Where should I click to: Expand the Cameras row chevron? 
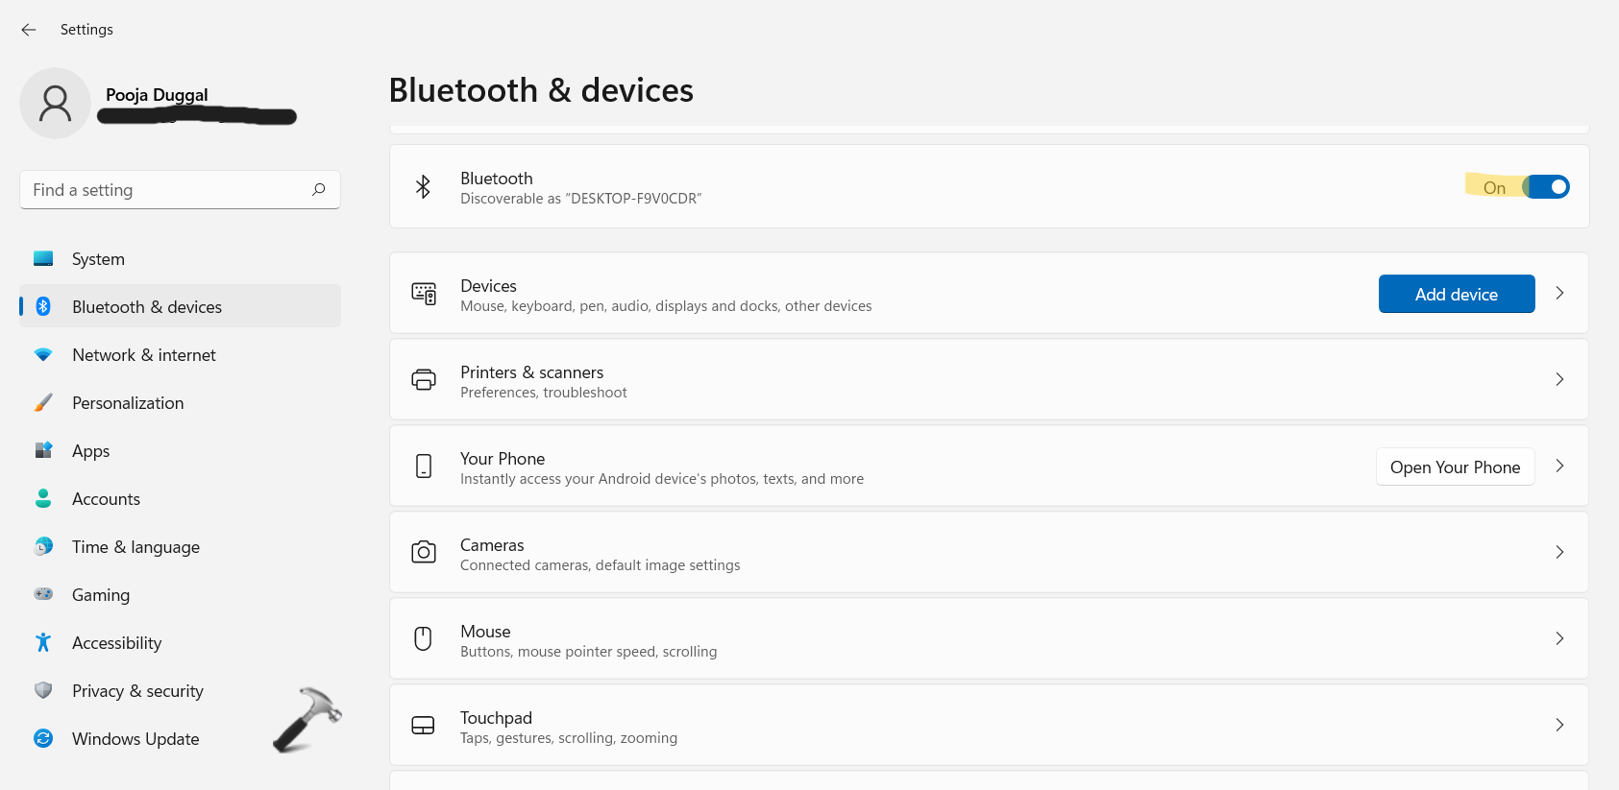1559,552
